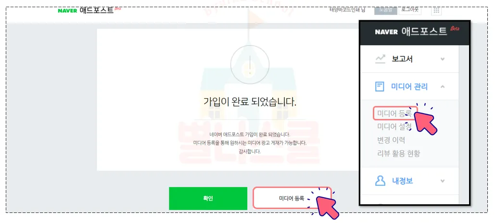Select 미디어 등록 in the sidebar submenu
This screenshot has width=496, height=223.
coord(395,113)
